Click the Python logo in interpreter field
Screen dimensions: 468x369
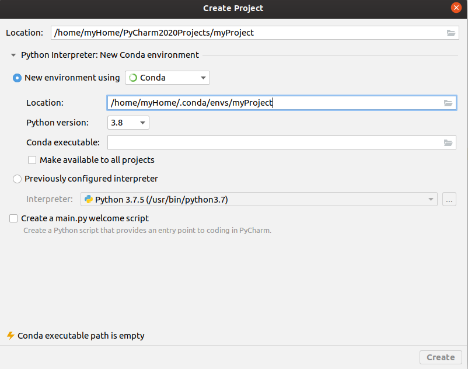click(89, 199)
